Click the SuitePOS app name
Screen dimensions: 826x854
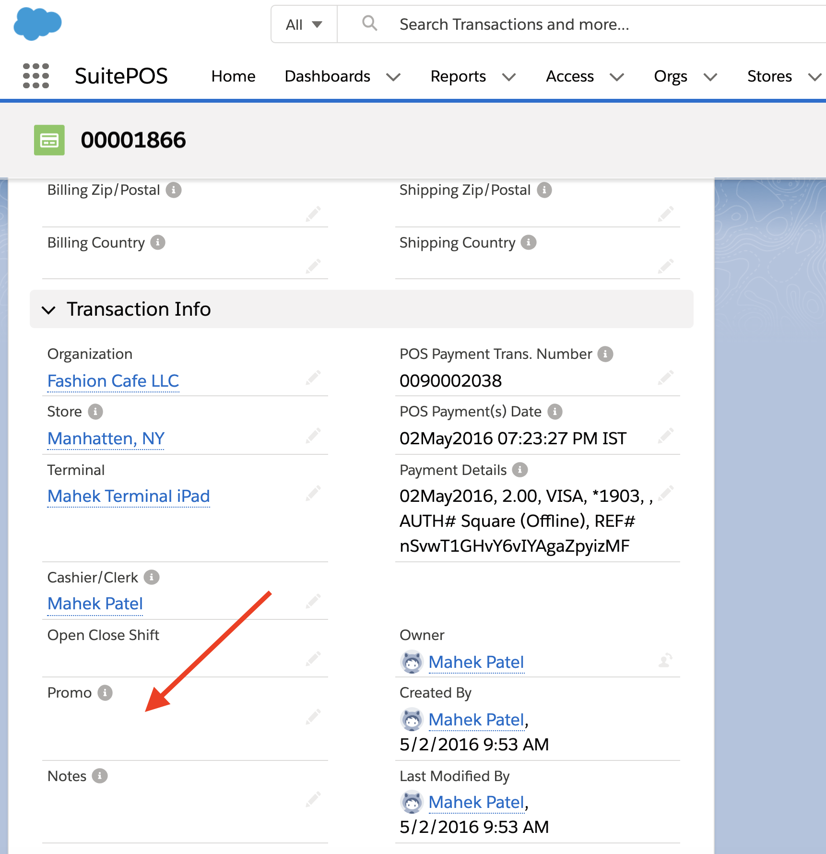click(121, 76)
